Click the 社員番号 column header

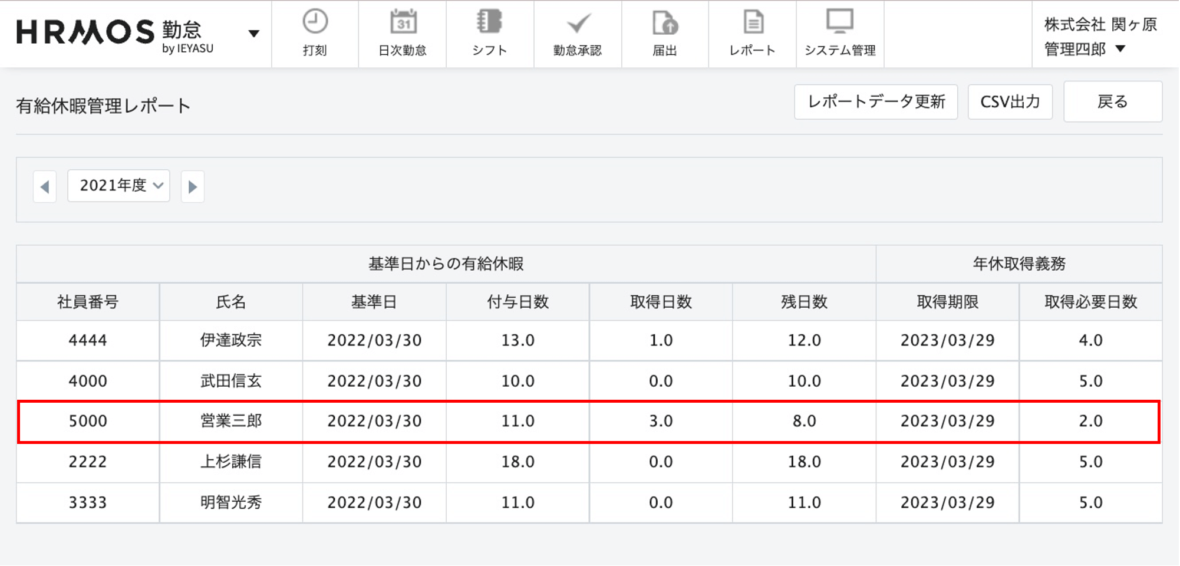88,302
